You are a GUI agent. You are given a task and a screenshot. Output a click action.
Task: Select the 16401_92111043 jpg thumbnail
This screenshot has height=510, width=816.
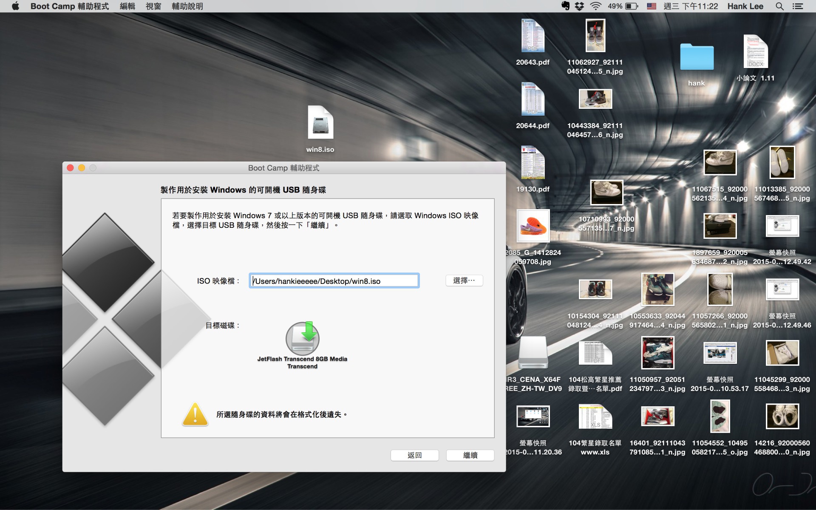[657, 416]
